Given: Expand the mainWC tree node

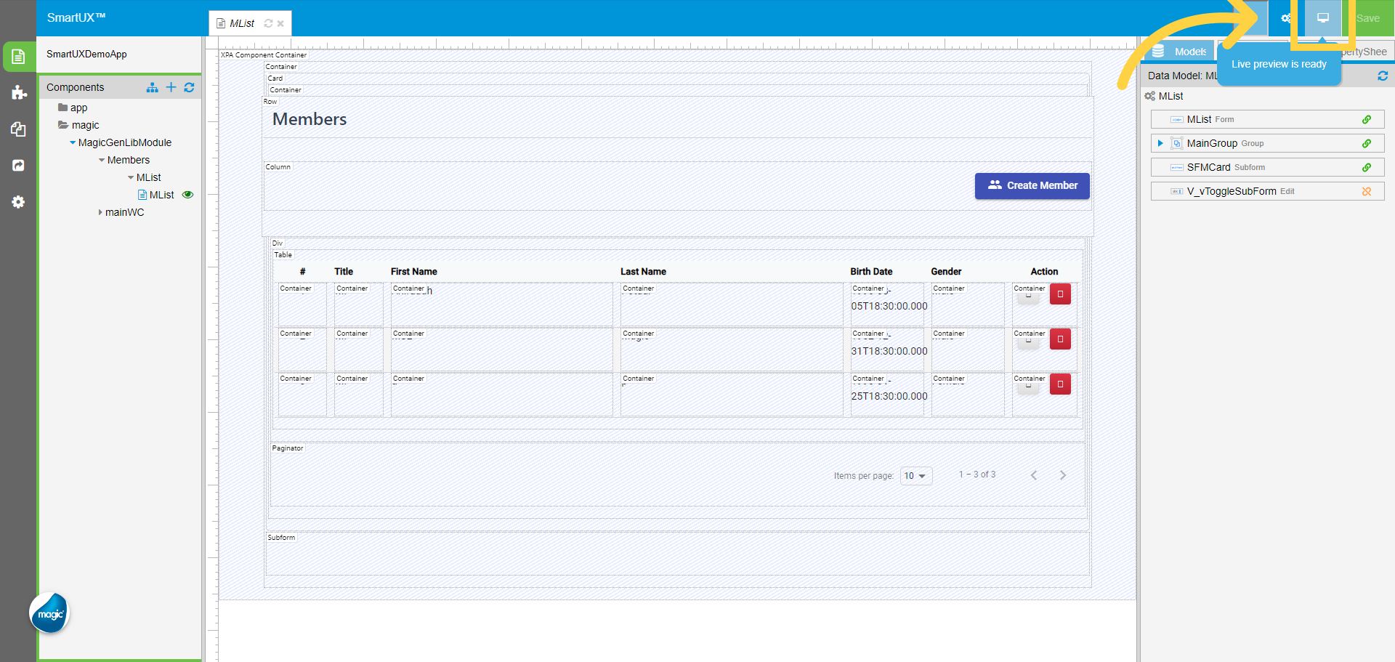Looking at the screenshot, I should pos(100,212).
